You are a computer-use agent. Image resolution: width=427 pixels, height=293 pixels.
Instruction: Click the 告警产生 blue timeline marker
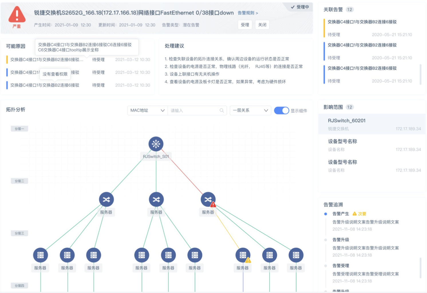pyautogui.click(x=325, y=214)
